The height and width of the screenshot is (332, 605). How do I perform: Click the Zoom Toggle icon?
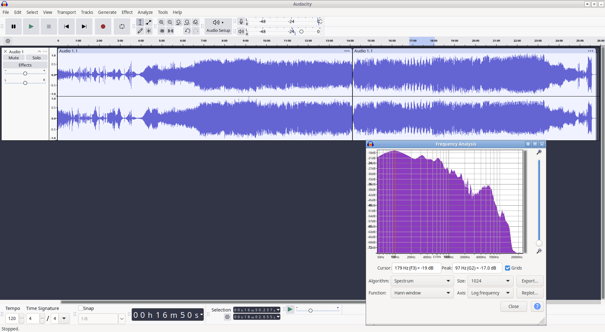point(196,22)
